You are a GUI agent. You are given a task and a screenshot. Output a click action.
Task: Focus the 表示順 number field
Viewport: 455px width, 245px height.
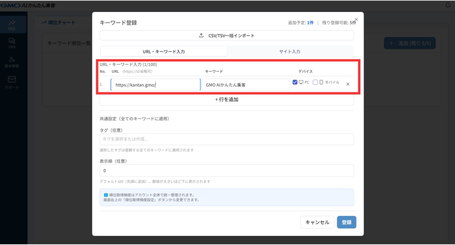(x=227, y=170)
